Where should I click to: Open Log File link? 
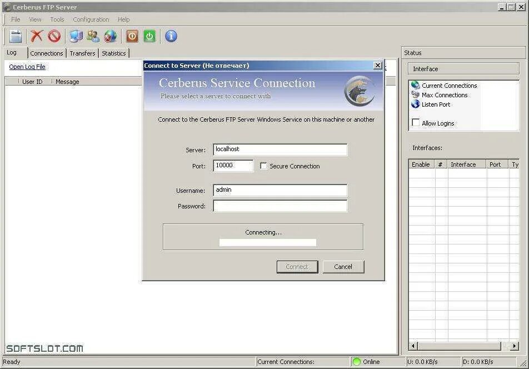[x=27, y=67]
